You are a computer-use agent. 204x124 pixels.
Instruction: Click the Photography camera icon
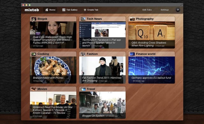pyautogui.click(x=132, y=19)
